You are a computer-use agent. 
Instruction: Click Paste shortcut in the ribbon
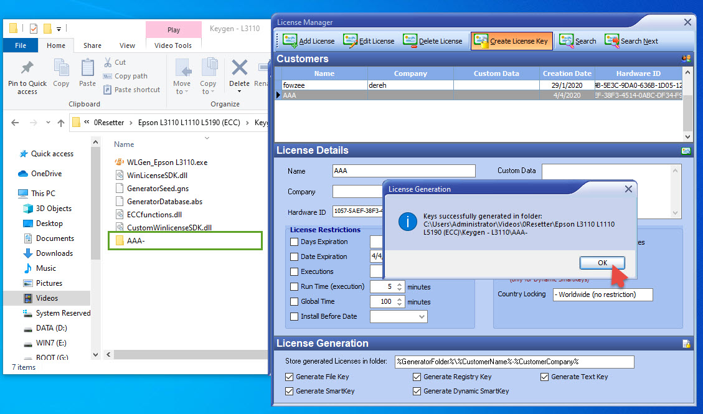point(132,90)
